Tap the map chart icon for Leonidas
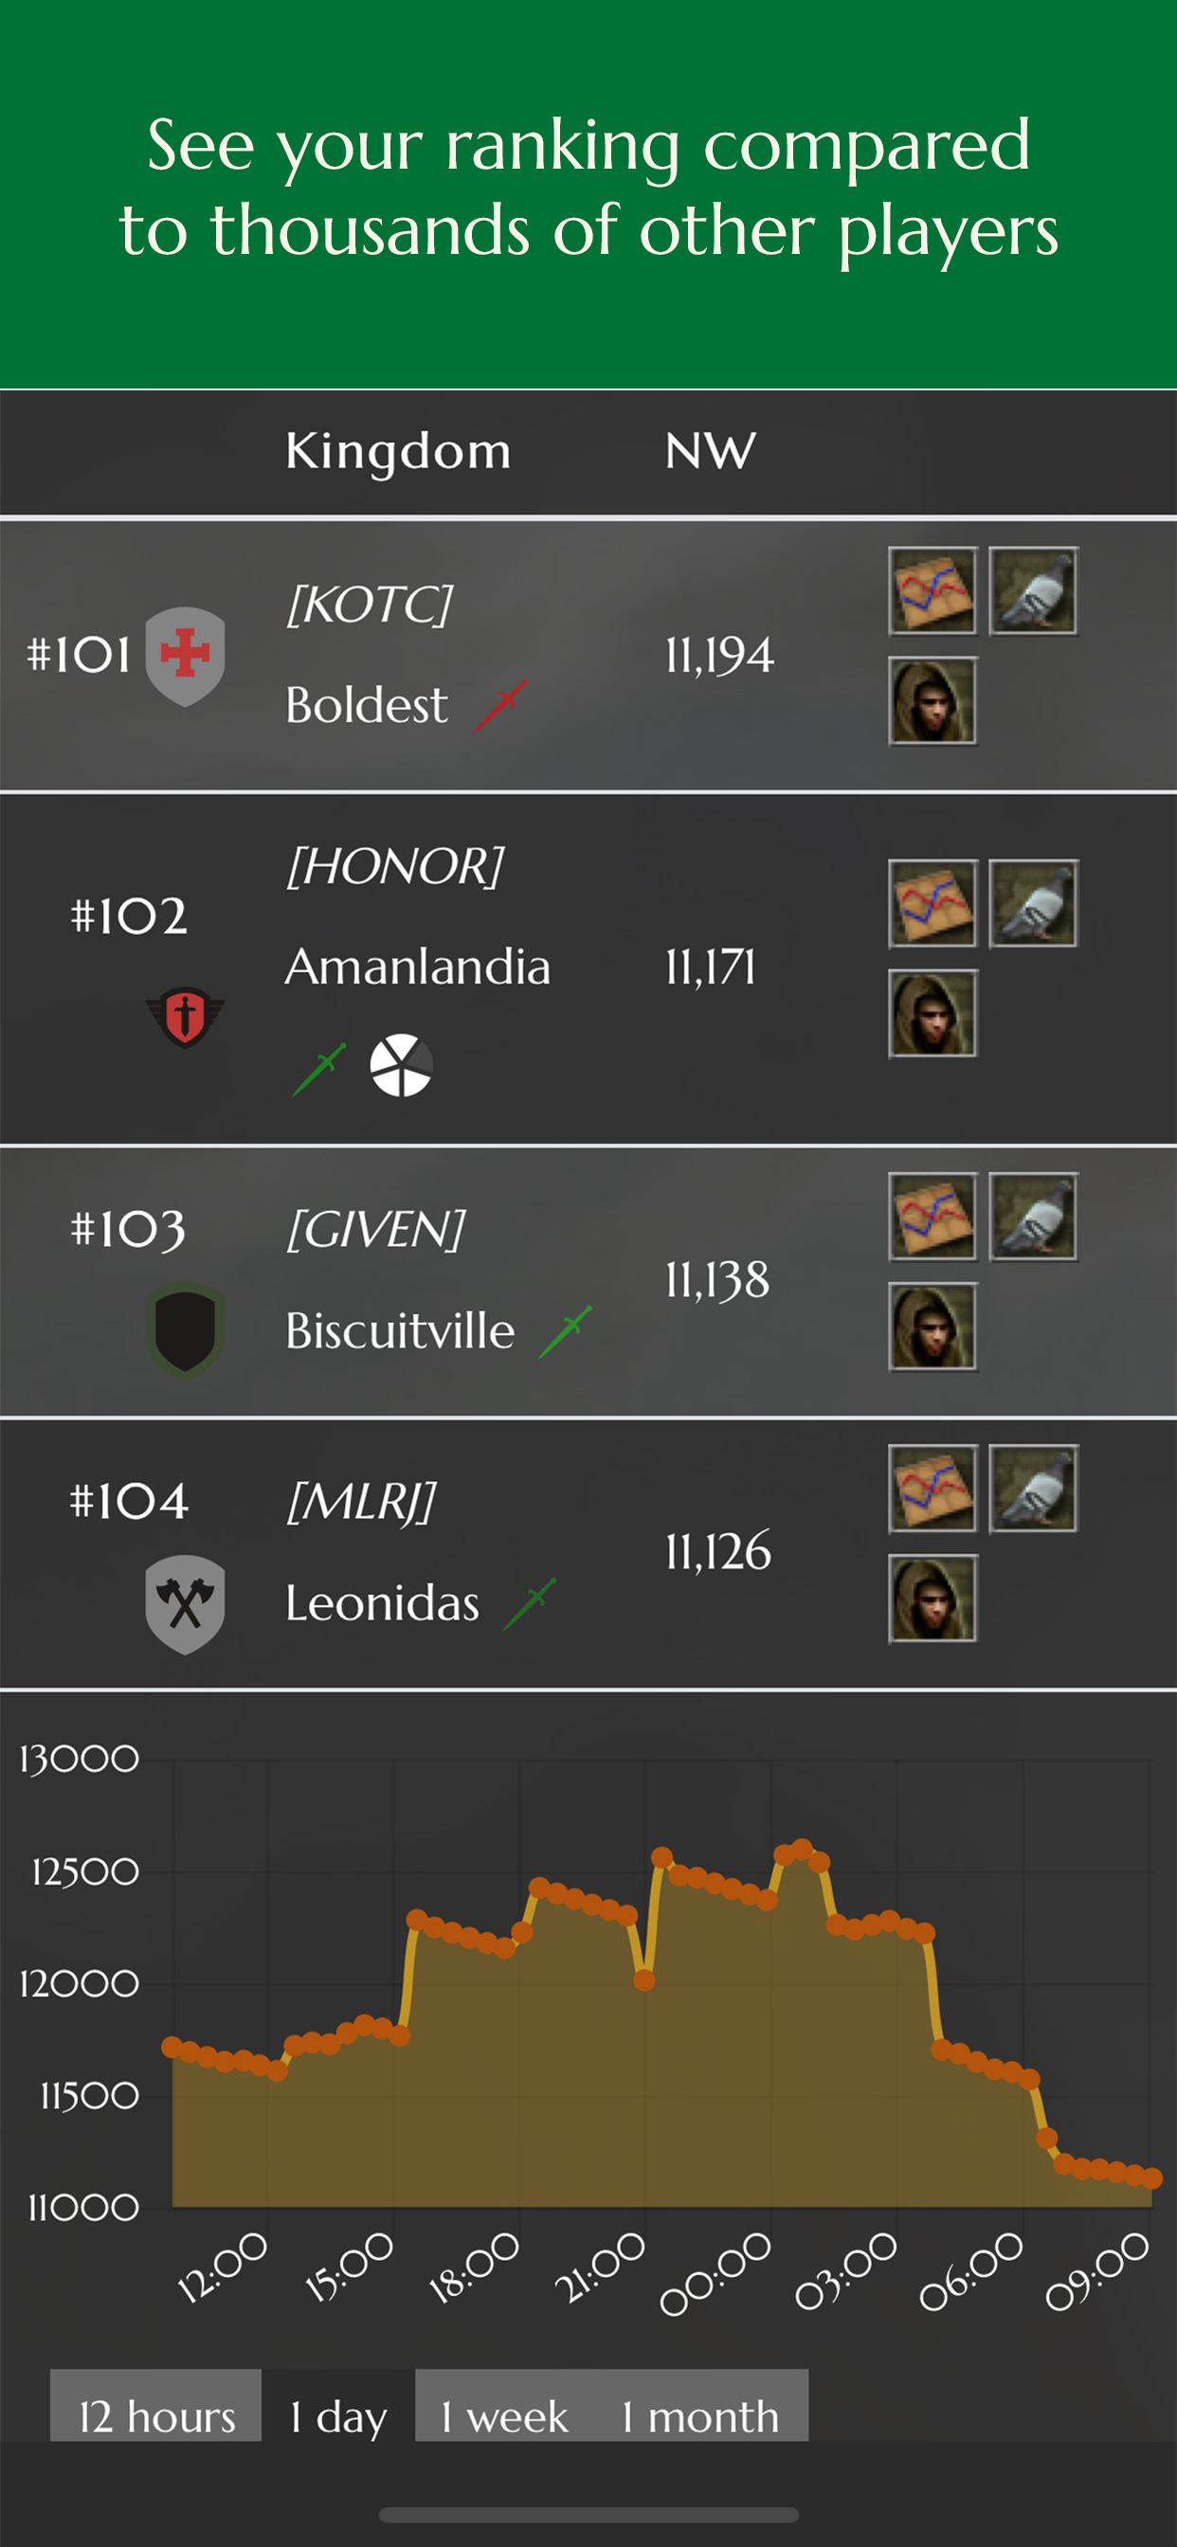1177x2547 pixels. (932, 1488)
